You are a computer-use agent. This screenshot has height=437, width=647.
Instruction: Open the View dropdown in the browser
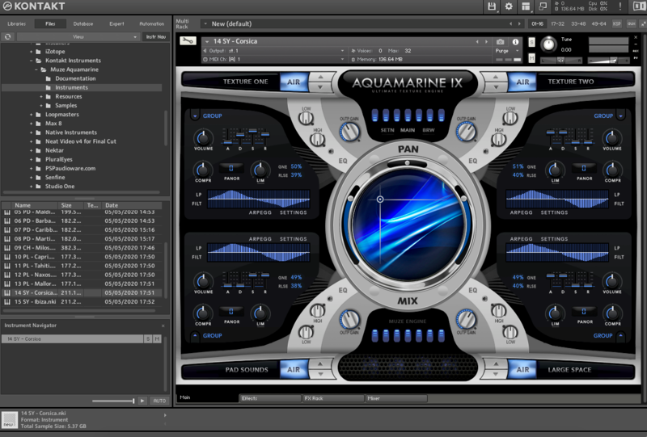point(78,36)
